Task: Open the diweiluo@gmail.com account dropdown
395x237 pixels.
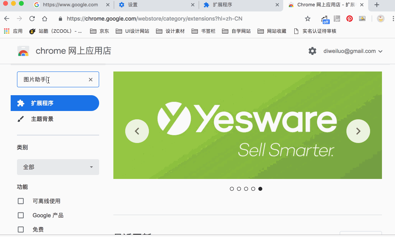Action: pyautogui.click(x=353, y=51)
